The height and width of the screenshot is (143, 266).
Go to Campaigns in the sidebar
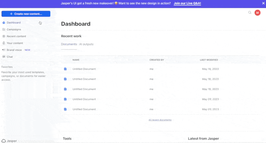(x=14, y=29)
